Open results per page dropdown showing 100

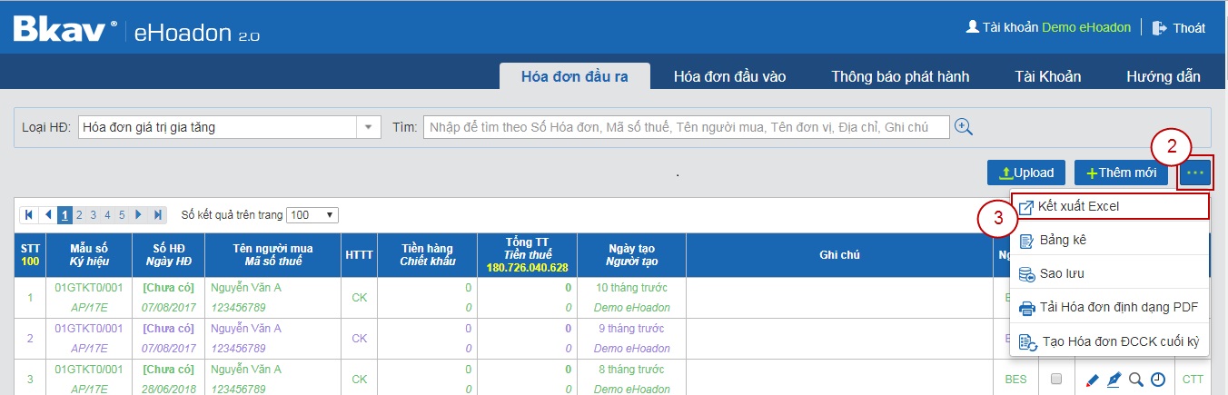click(x=312, y=215)
